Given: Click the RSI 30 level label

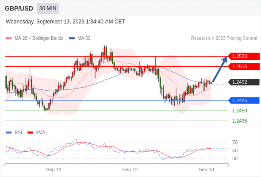Looking at the screenshot, I should tap(235, 158).
